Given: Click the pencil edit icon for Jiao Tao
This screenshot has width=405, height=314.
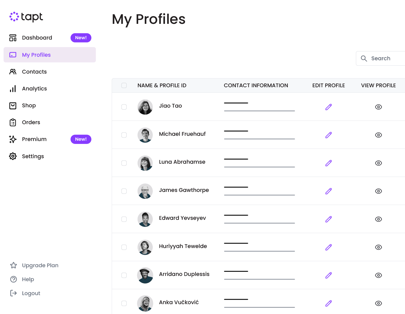Looking at the screenshot, I should pos(328,107).
